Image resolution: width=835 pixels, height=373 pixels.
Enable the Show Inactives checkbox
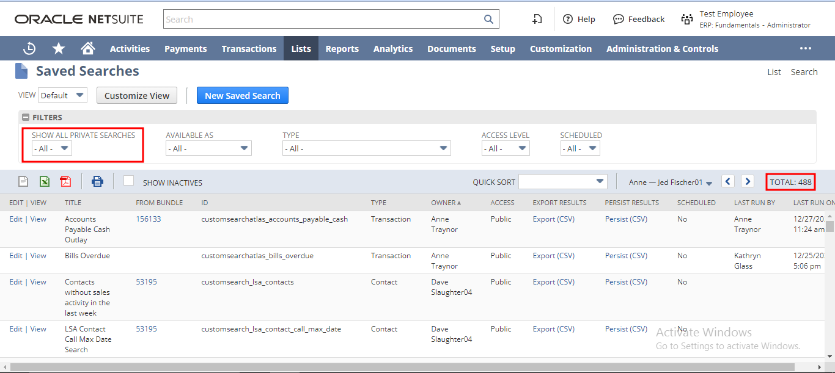click(x=128, y=181)
